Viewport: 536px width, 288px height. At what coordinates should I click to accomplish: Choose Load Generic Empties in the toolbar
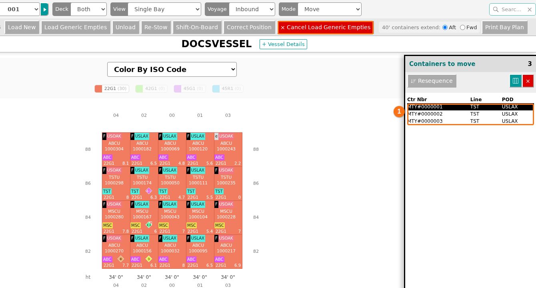pyautogui.click(x=76, y=27)
